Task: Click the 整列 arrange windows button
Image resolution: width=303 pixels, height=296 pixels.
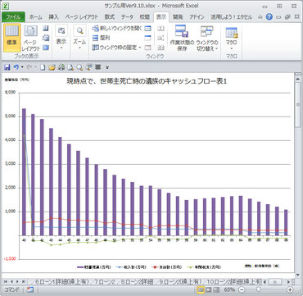Action: 101,38
